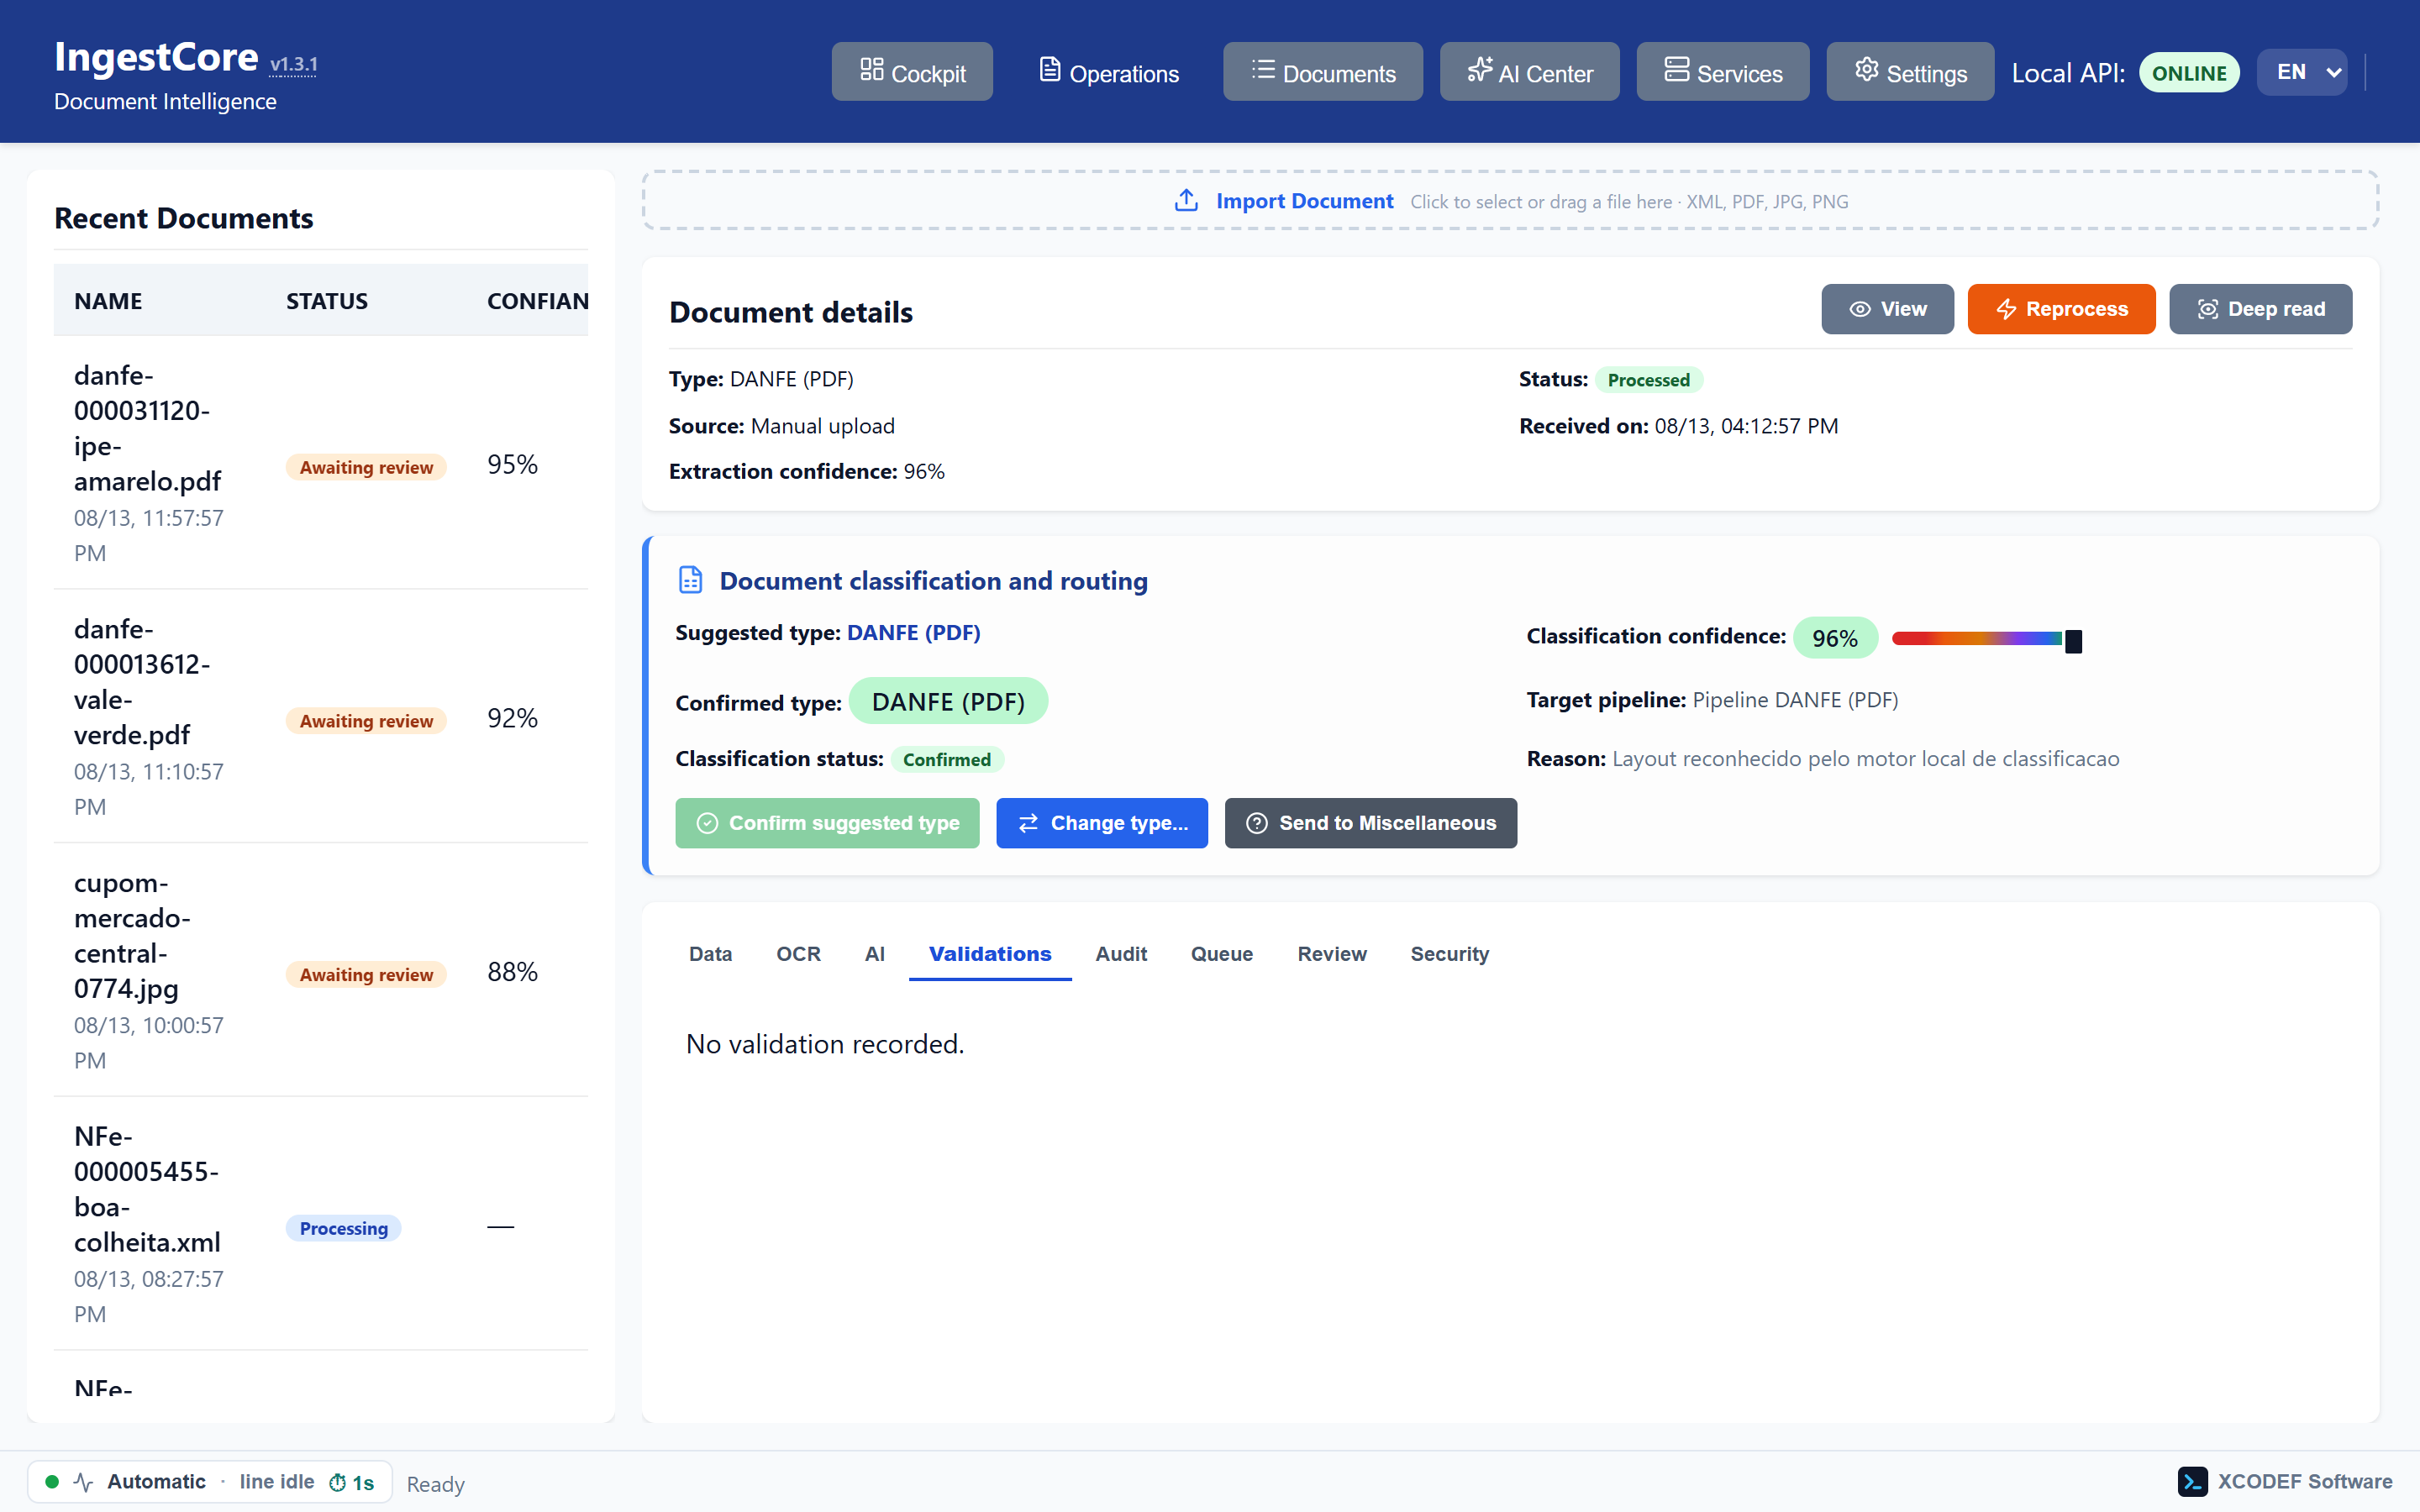Open the Queue tab
The height and width of the screenshot is (1512, 2420).
point(1222,953)
